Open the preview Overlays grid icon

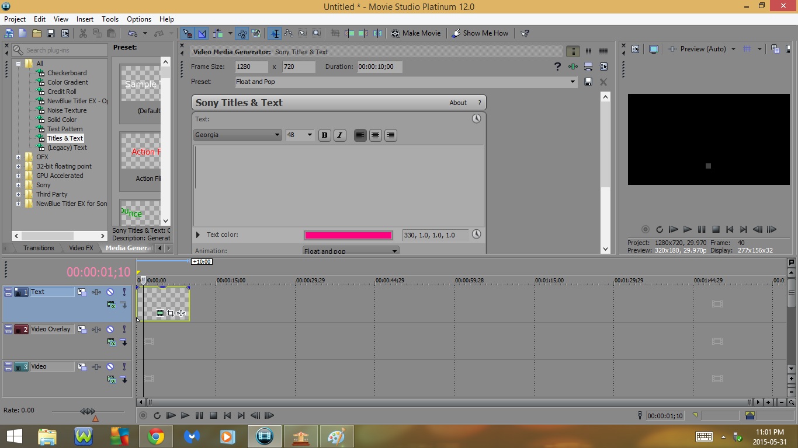747,49
